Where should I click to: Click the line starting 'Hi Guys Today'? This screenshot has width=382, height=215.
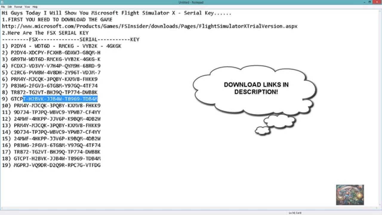117,13
